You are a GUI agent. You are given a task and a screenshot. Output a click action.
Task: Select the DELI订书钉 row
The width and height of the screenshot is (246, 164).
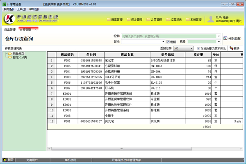tap(145, 77)
